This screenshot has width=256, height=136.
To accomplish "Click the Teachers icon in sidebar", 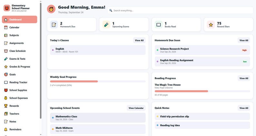I will click(x=6, y=114).
